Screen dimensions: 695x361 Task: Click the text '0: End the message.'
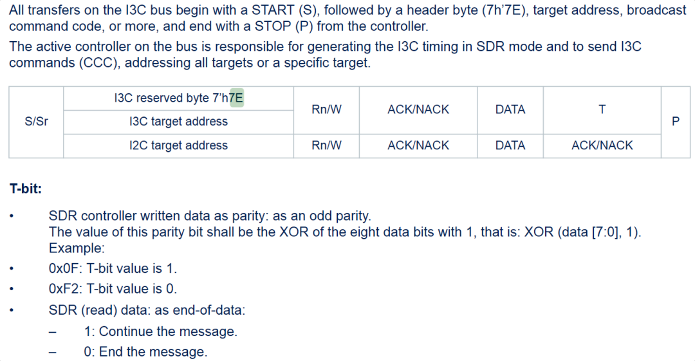point(146,352)
